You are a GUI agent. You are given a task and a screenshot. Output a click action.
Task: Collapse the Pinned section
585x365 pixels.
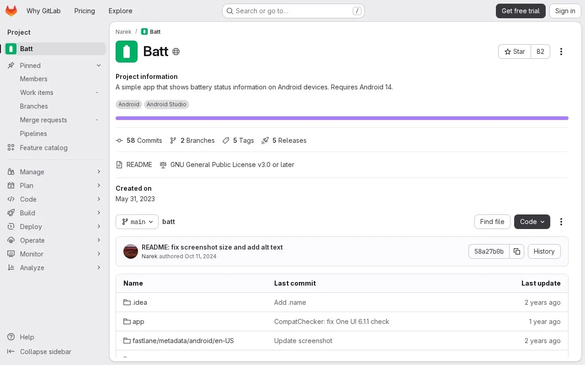pyautogui.click(x=55, y=66)
